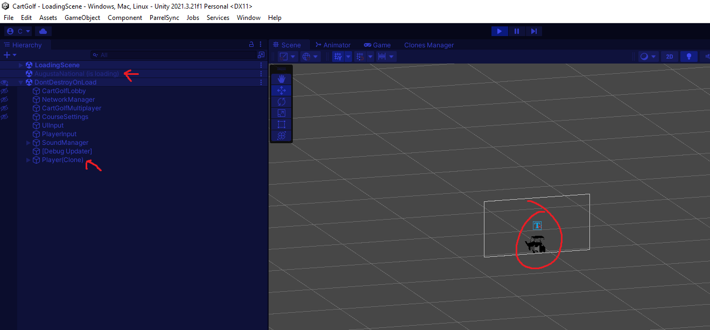The image size is (710, 330).
Task: Click the scene lighting bulb icon
Action: click(688, 56)
